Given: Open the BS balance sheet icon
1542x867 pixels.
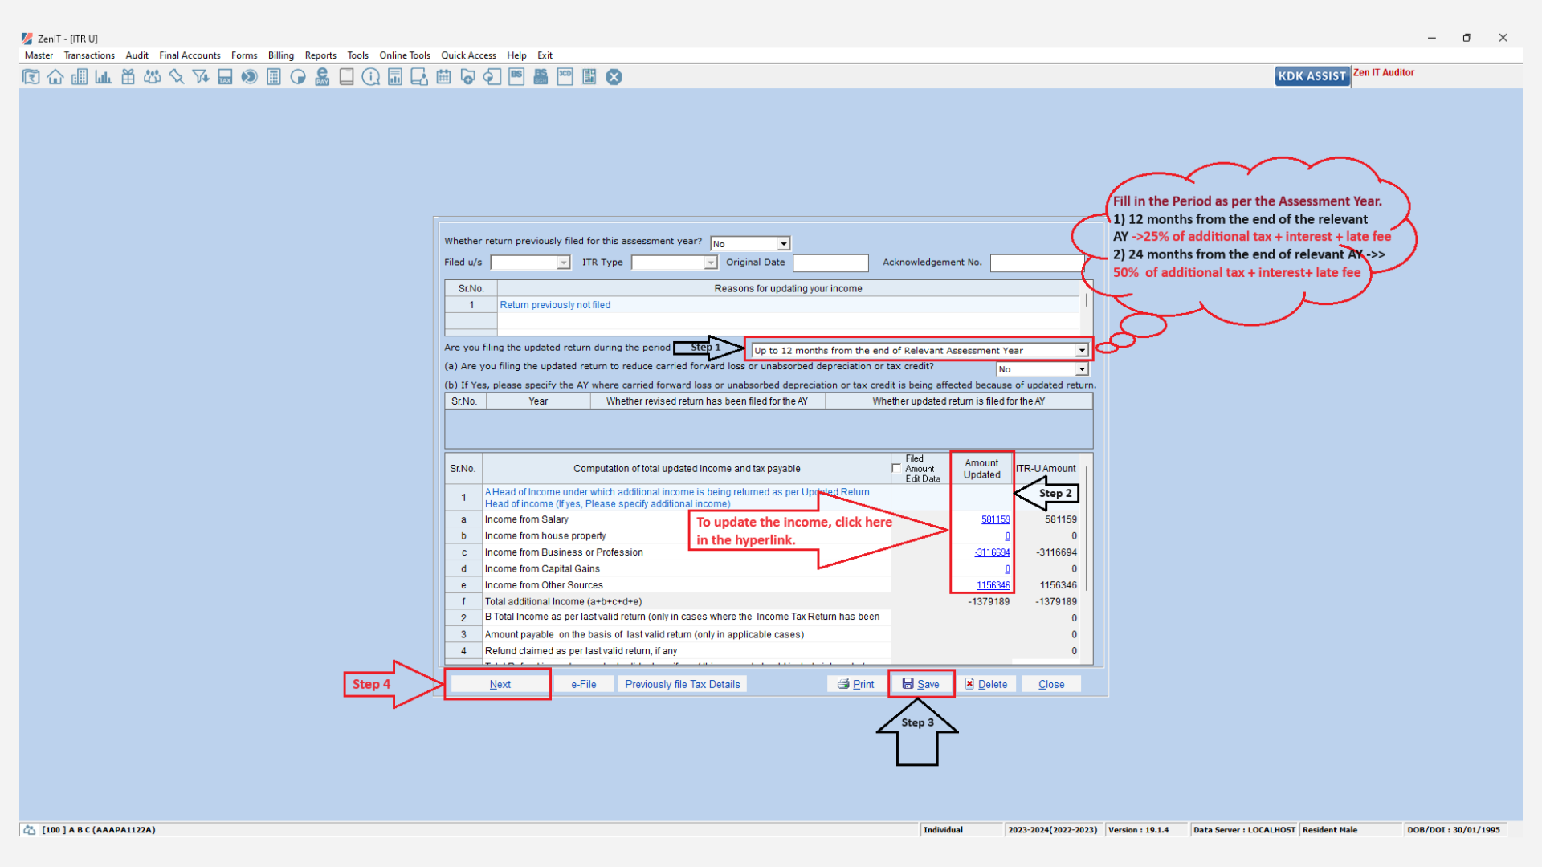Looking at the screenshot, I should click(x=516, y=77).
